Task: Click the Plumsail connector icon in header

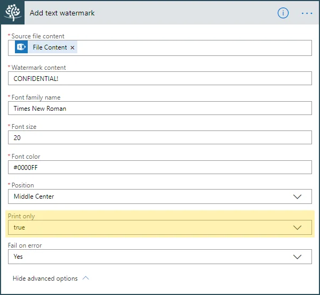Action: click(12, 13)
